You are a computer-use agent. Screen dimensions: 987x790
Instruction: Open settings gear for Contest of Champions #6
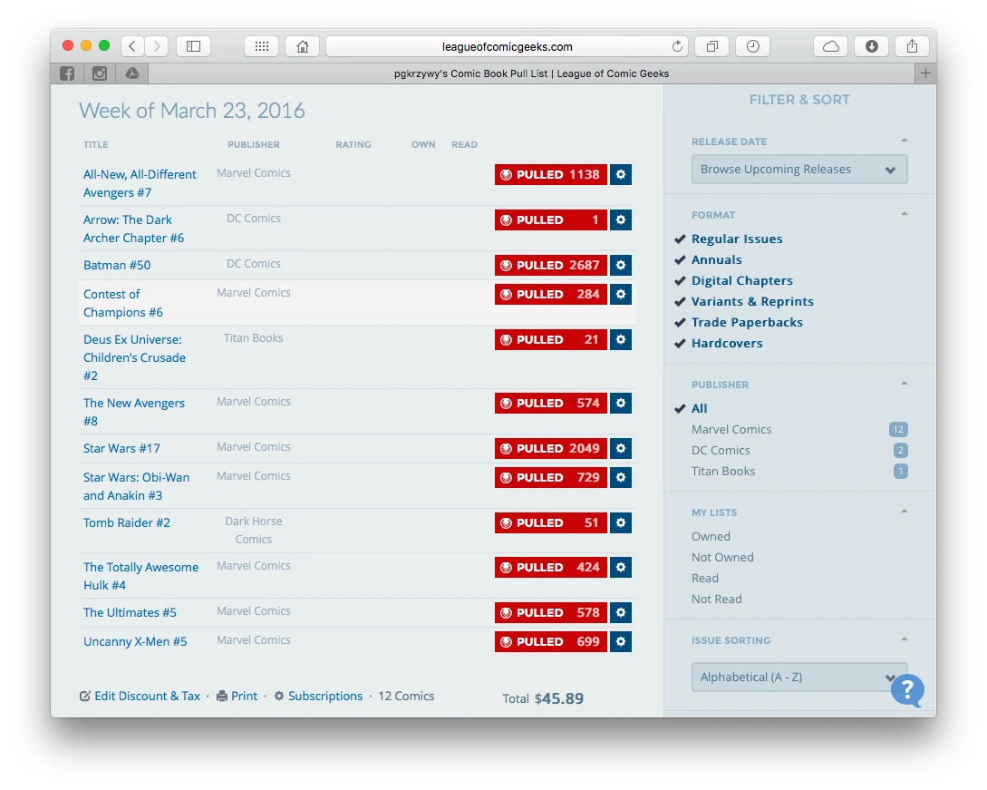point(621,294)
